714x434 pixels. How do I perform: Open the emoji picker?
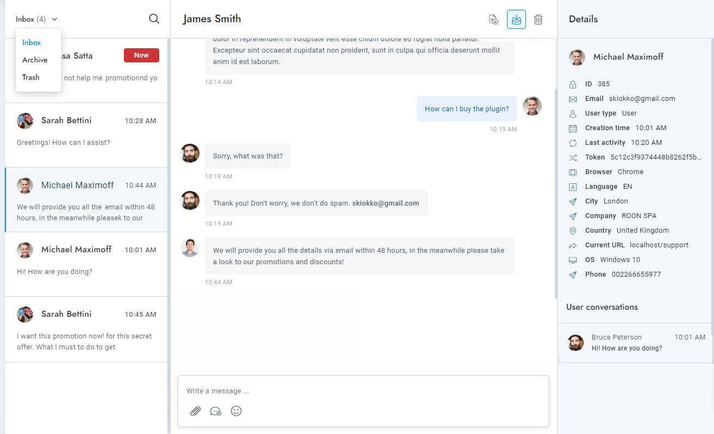pos(236,411)
